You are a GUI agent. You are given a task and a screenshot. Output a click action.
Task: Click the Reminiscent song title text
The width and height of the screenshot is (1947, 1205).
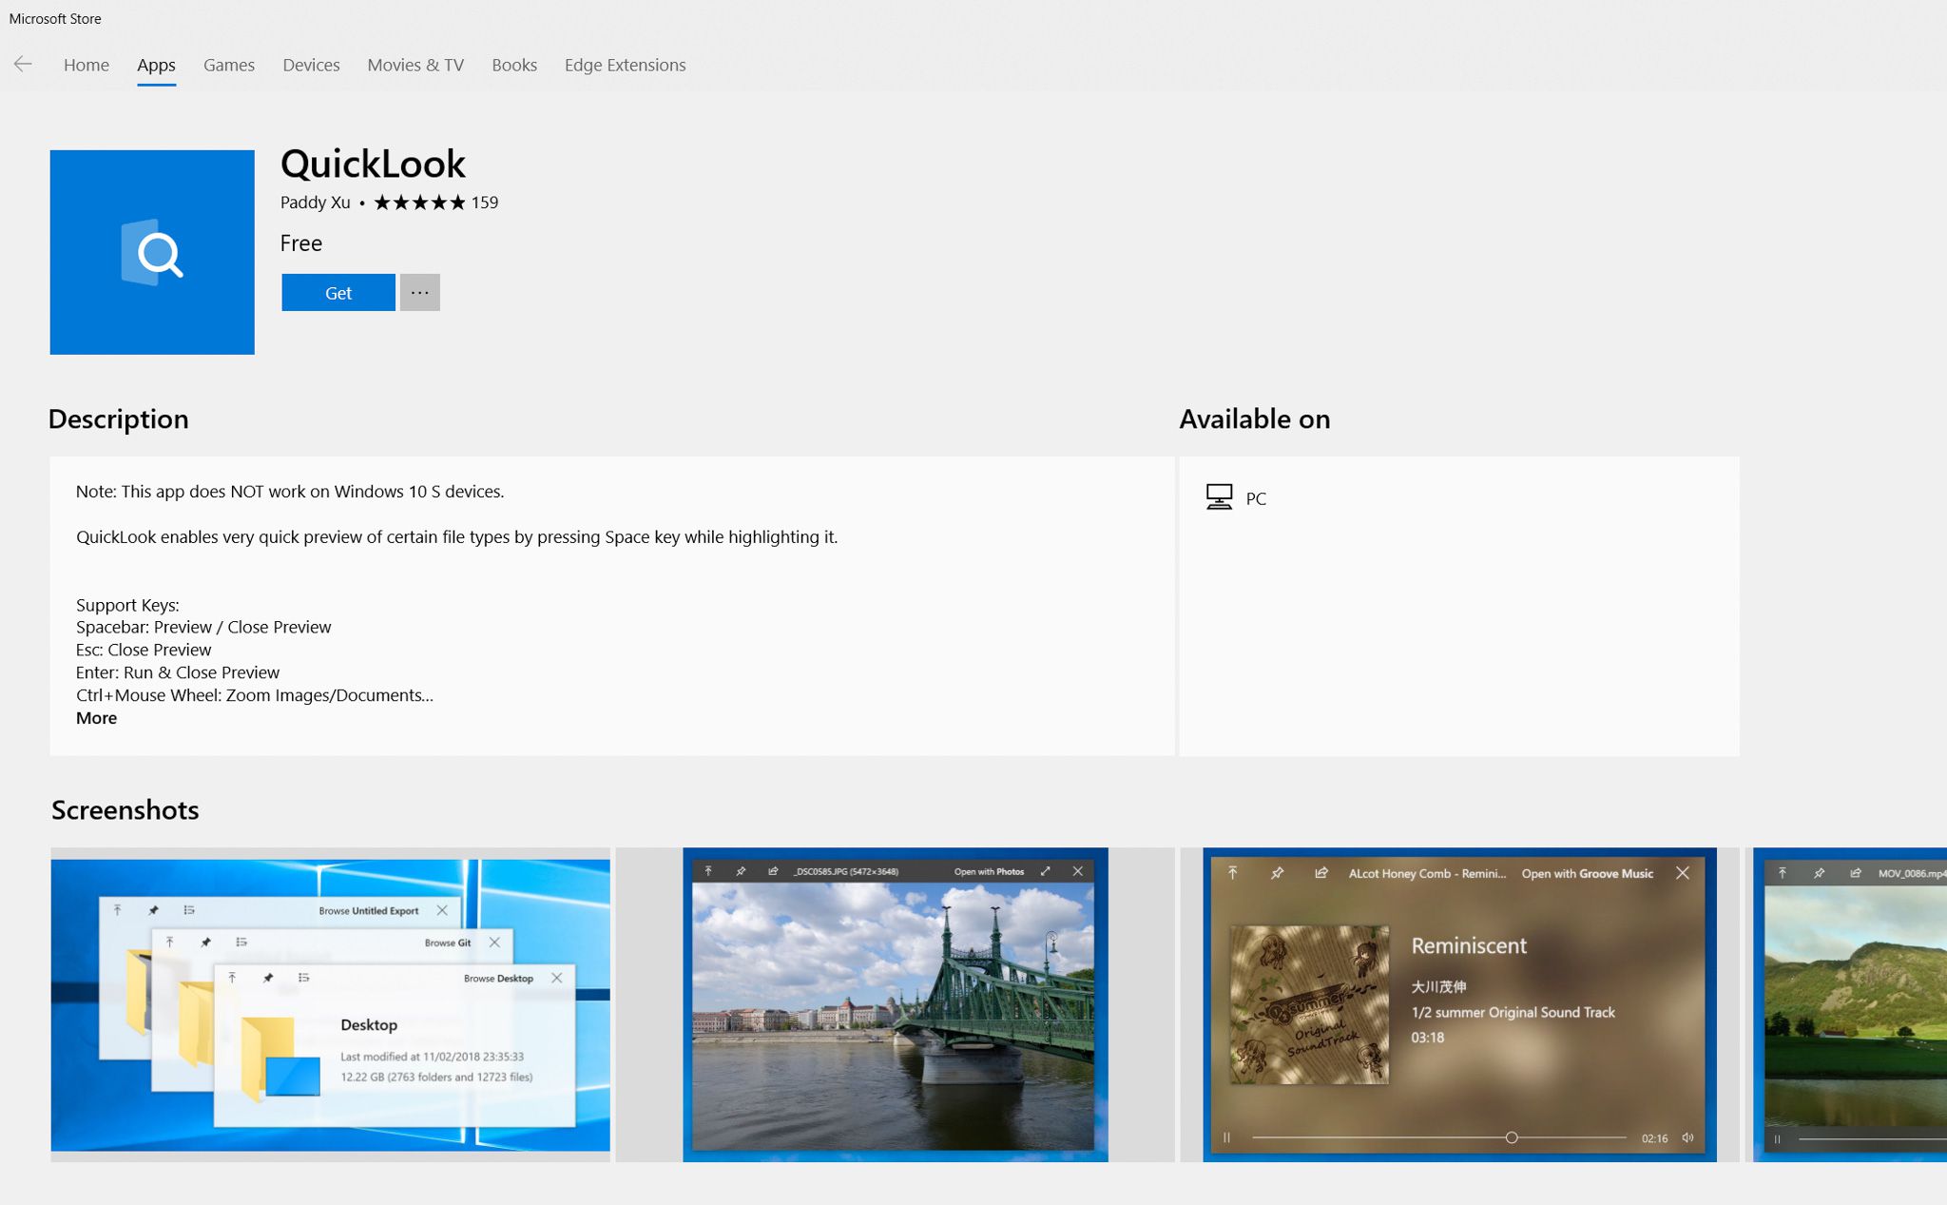[1469, 945]
